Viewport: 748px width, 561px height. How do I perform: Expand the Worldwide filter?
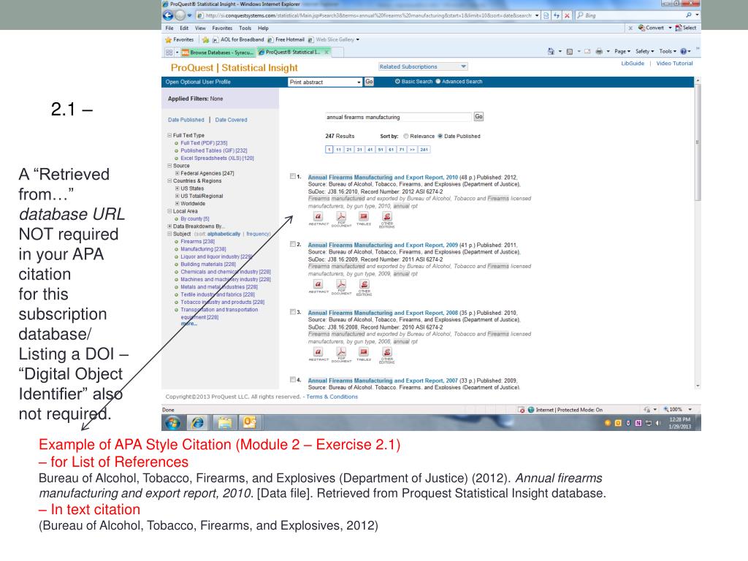[177, 204]
